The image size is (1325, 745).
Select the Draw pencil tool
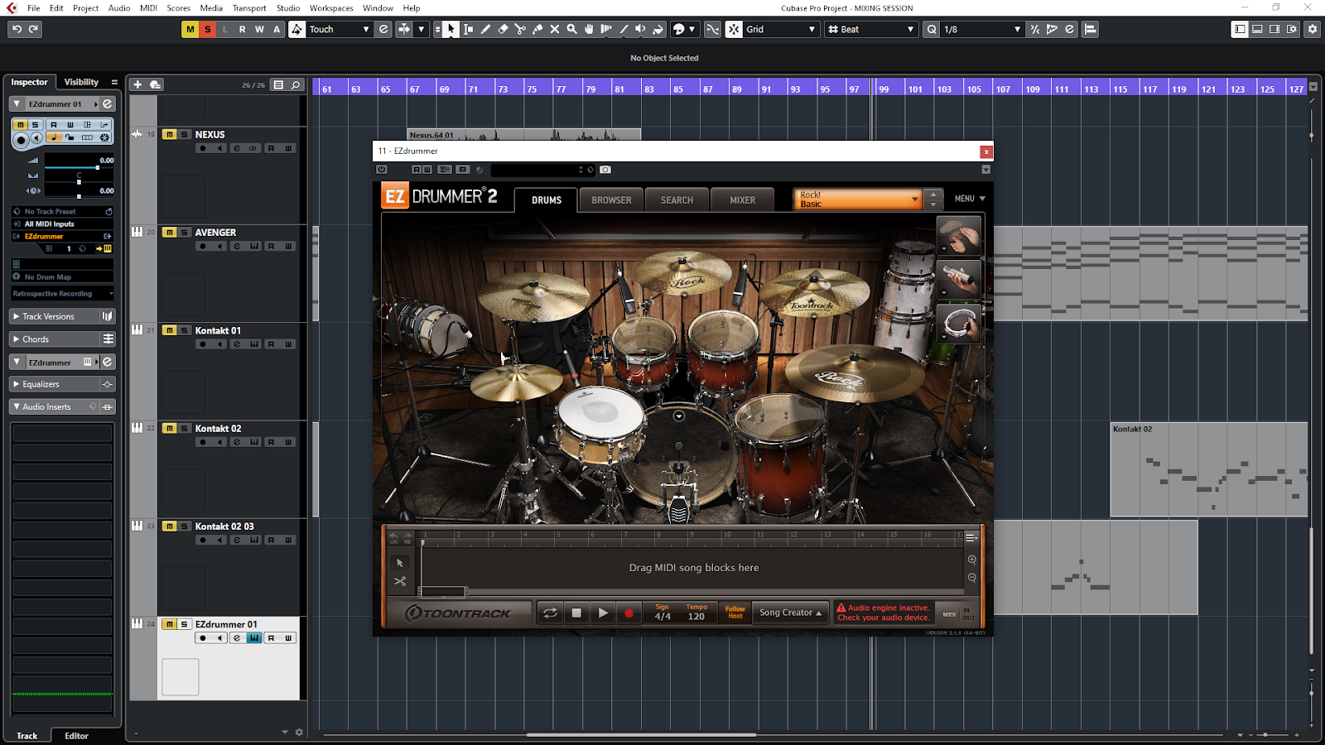coord(485,29)
